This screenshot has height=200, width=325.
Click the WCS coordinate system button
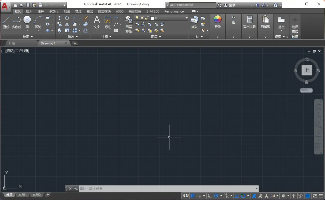point(306,90)
